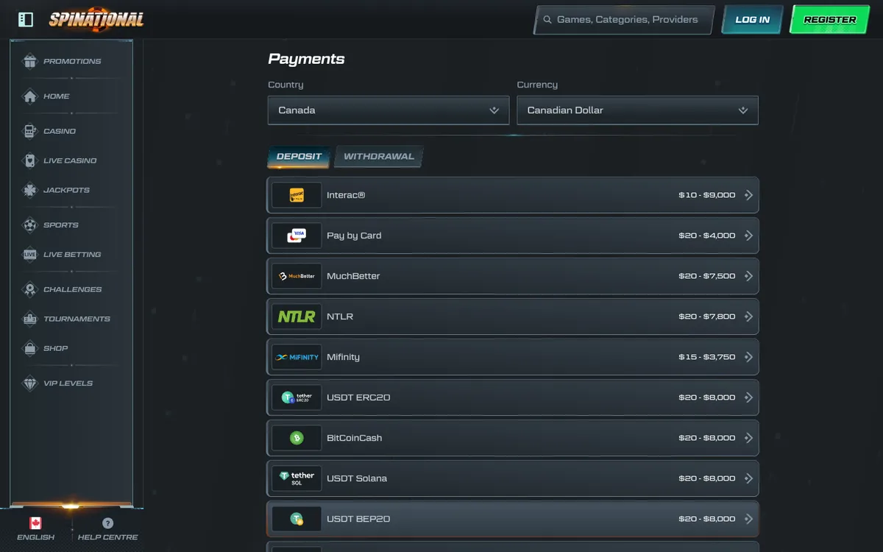Click the $10 - $9,000 limit text
883x552 pixels.
[x=706, y=195]
